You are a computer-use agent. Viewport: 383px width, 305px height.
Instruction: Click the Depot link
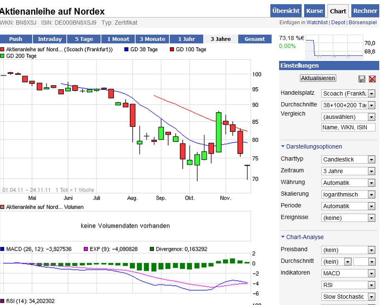pyautogui.click(x=338, y=23)
